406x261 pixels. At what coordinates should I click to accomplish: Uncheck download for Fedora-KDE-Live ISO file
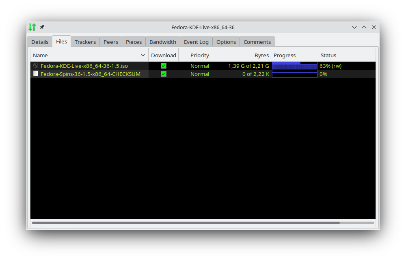[164, 66]
